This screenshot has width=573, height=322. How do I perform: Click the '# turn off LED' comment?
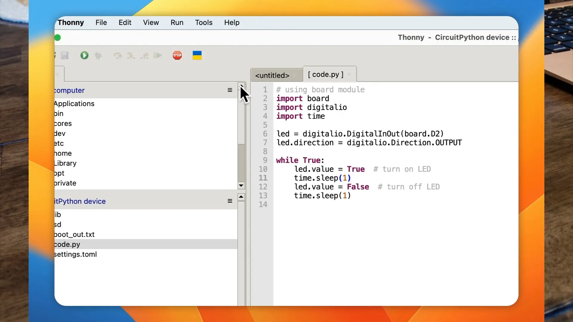[409, 187]
